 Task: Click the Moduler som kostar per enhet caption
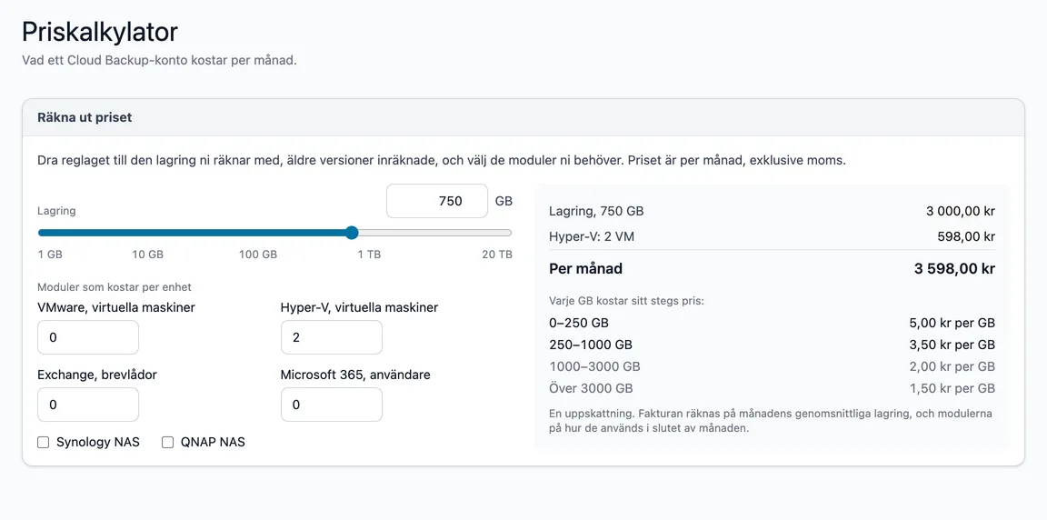pos(115,287)
